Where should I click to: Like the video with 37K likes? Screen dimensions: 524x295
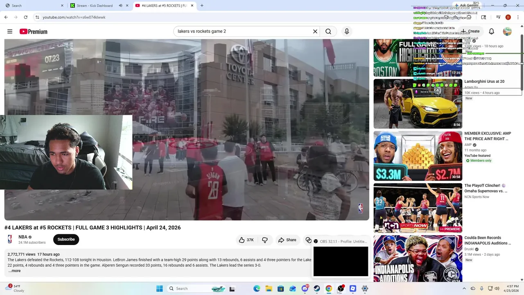coord(246,240)
